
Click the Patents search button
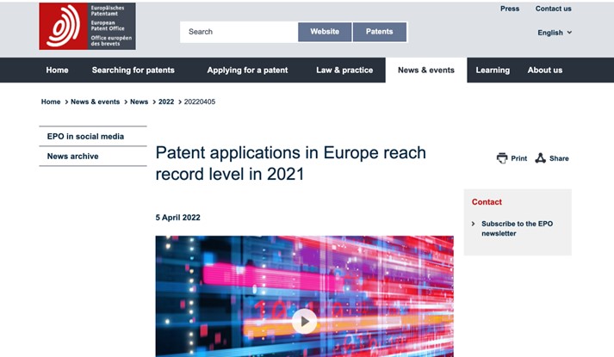click(x=380, y=32)
